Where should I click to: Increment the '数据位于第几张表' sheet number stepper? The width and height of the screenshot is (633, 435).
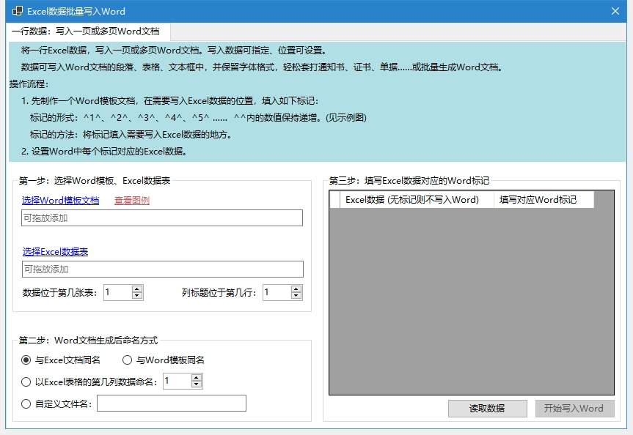(136, 289)
